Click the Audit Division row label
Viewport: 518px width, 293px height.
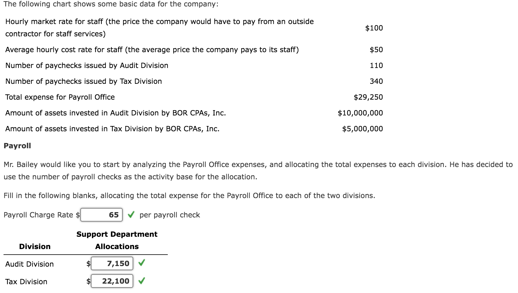29,264
